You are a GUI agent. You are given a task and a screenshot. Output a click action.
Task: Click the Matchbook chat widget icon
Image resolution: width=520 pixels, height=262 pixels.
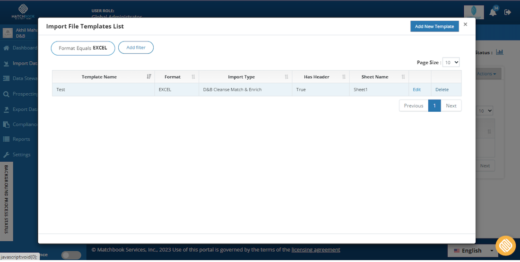pos(506,246)
